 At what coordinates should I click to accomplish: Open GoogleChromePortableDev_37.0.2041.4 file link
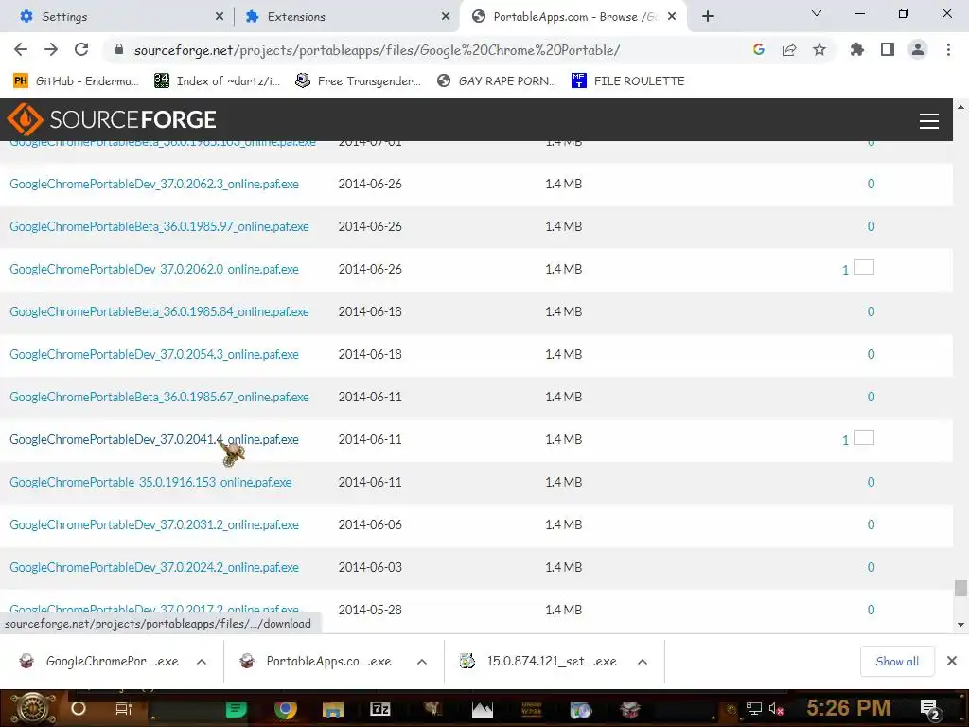[x=154, y=439]
